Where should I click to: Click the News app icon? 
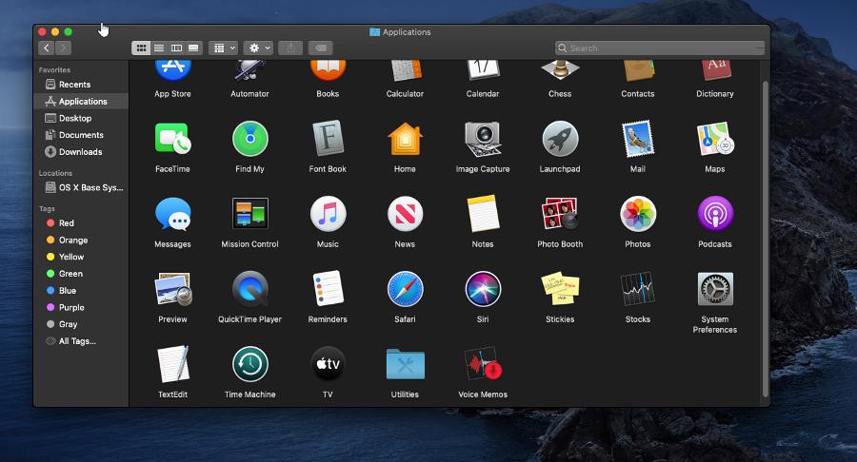[405, 214]
